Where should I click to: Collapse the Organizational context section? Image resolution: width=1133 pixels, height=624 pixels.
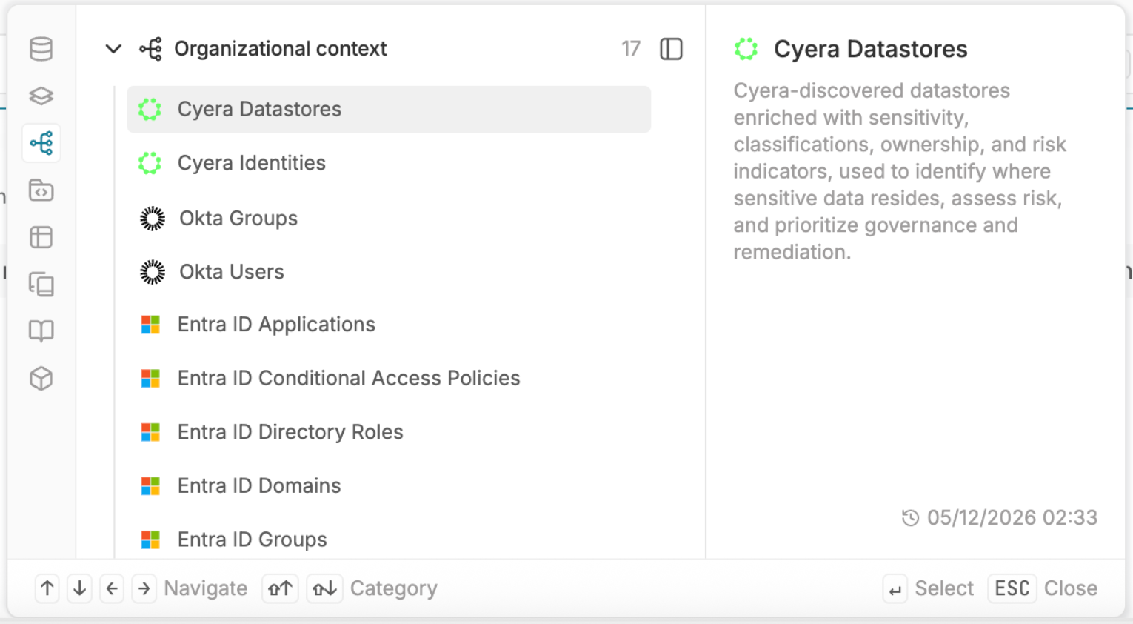pyautogui.click(x=113, y=49)
